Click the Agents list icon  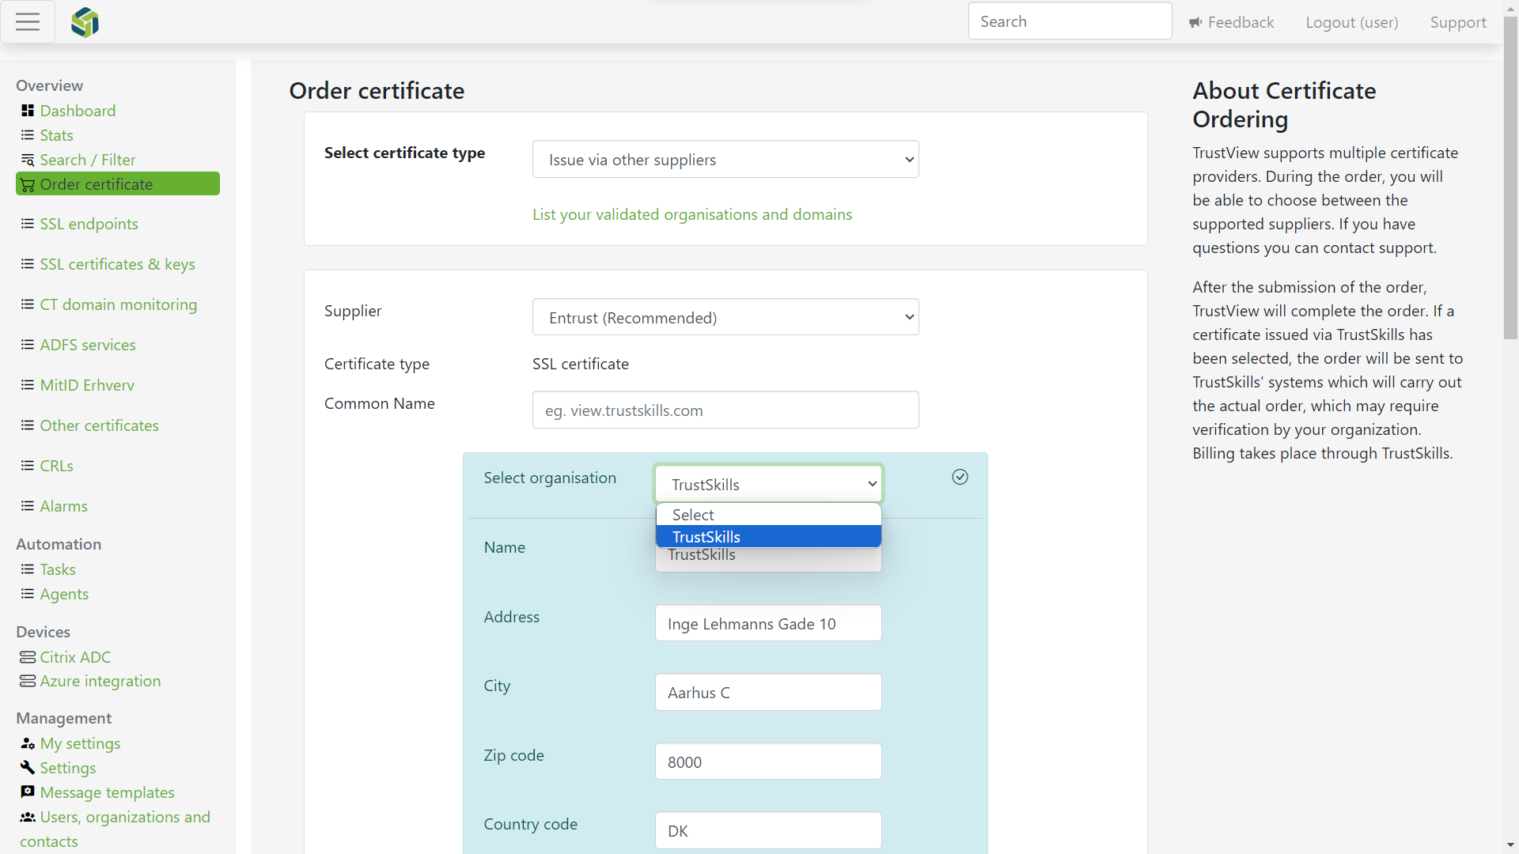pyautogui.click(x=28, y=594)
